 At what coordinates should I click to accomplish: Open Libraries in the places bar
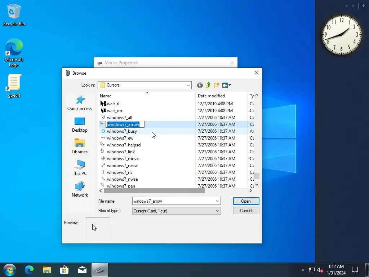[80, 146]
